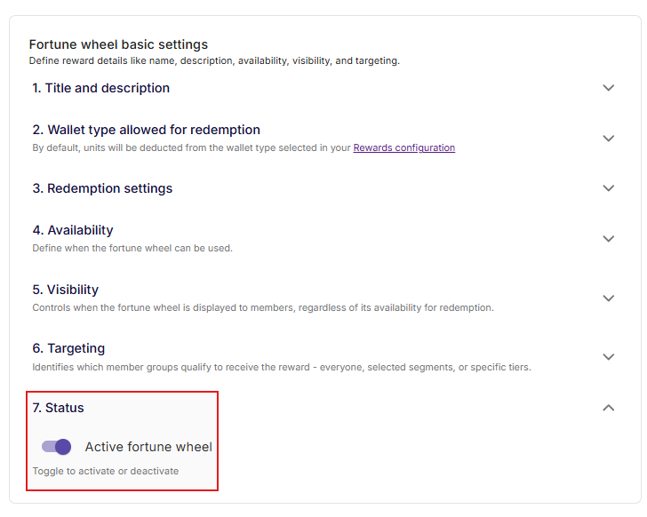Click the down chevron for Targeting
This screenshot has width=647, height=517.
click(608, 357)
